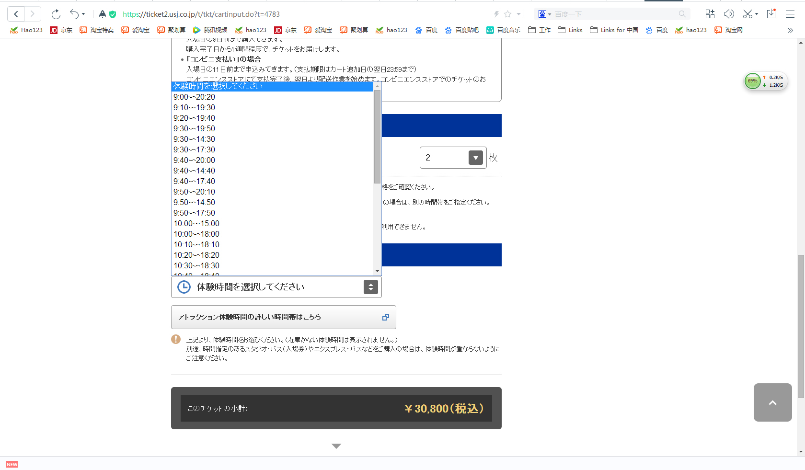Click the time list scrollbar thumb
Screen dimensions: 805x470
377,137
